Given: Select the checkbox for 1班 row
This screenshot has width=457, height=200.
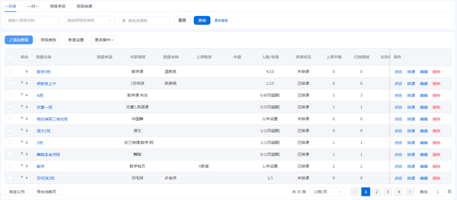Looking at the screenshot, I should click(10, 142).
